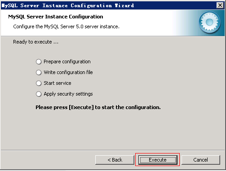Image resolution: width=226 pixels, height=171 pixels.
Task: Start configuration with the Execute button
Action: point(158,160)
